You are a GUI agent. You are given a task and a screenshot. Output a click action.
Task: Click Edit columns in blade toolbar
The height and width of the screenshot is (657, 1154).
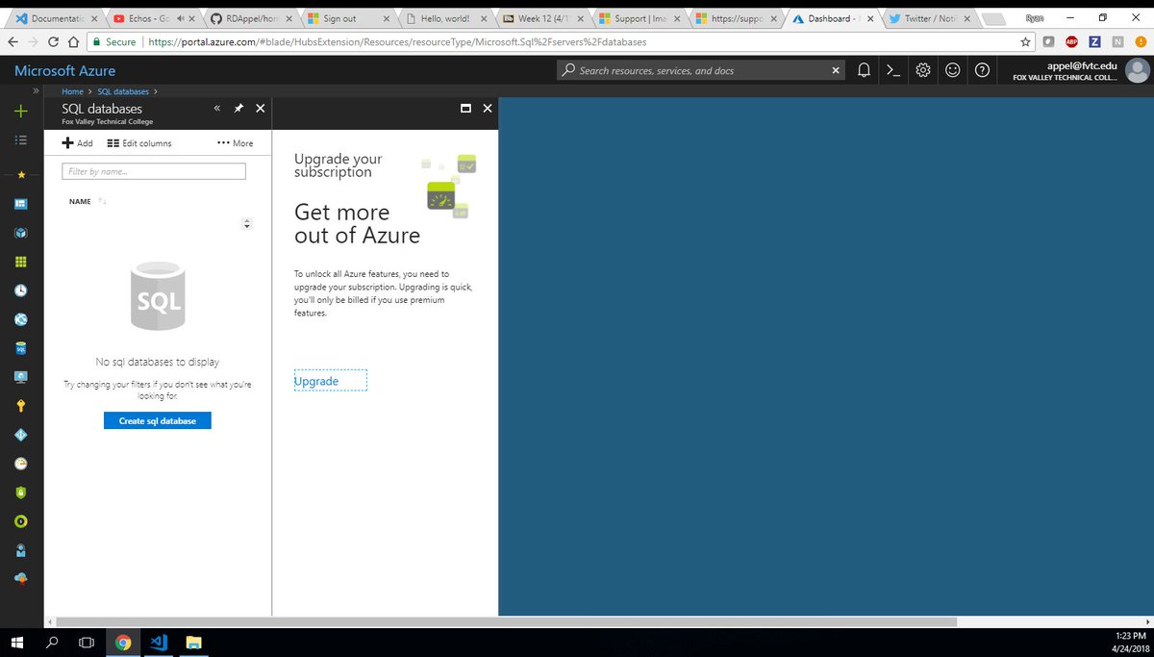tap(139, 143)
